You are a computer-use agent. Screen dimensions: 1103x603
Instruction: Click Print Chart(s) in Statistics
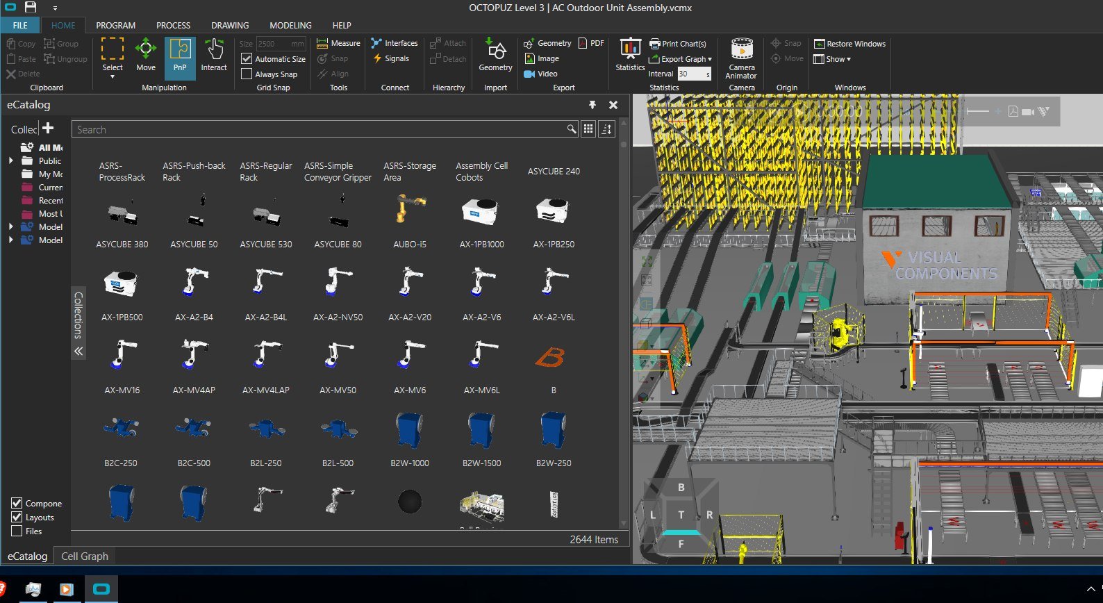click(x=678, y=44)
